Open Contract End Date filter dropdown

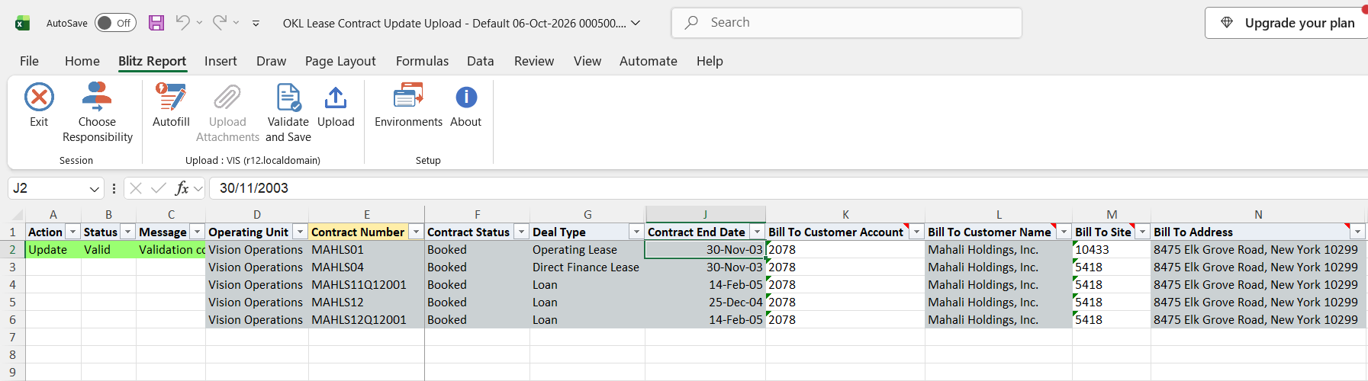[x=757, y=232]
